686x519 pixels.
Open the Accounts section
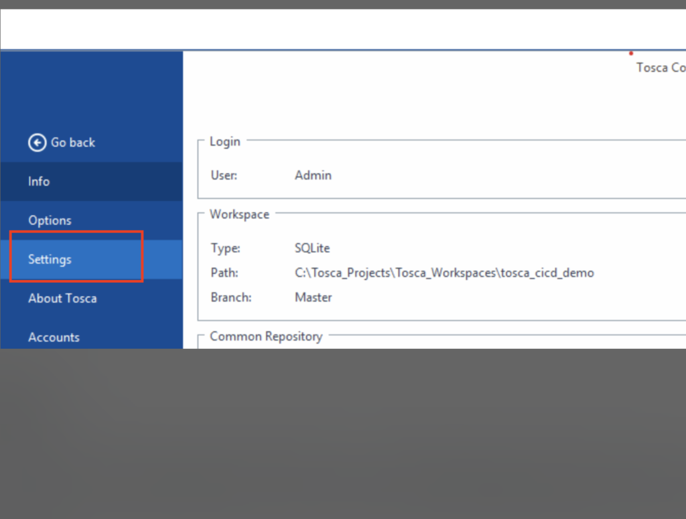point(91,337)
